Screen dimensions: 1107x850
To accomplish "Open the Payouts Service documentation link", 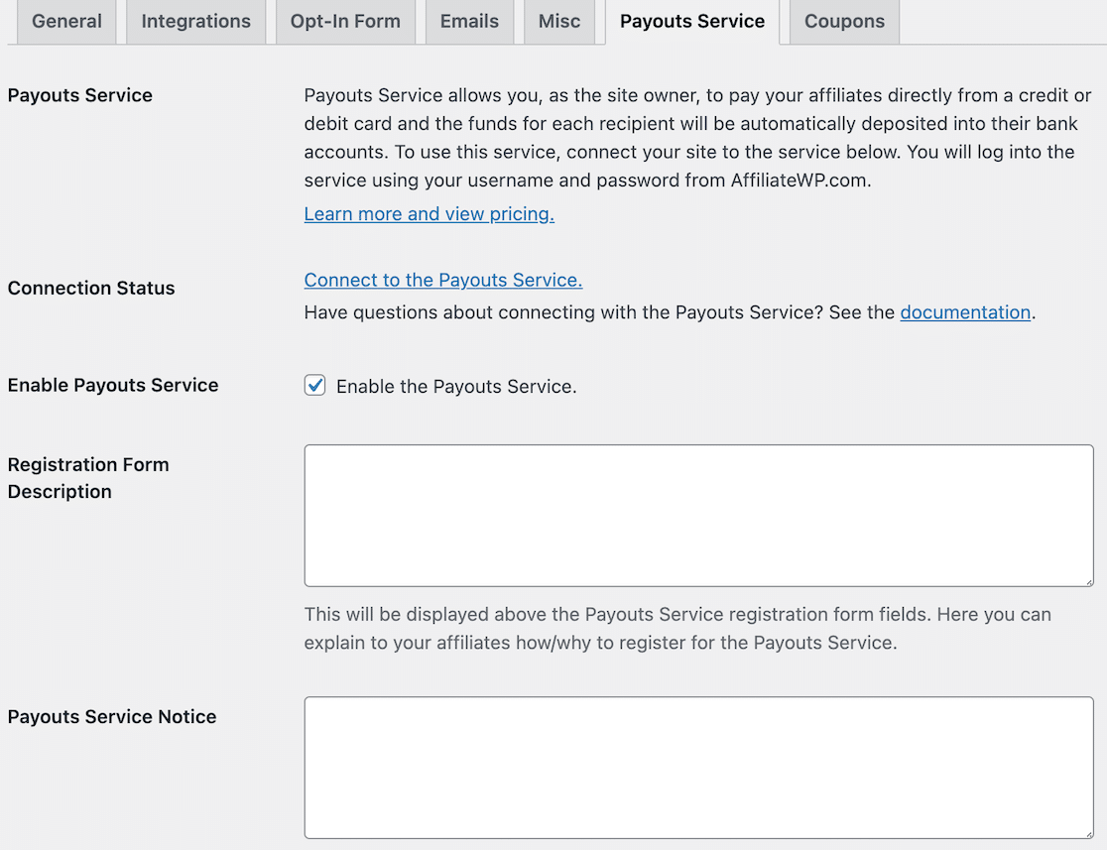I will pyautogui.click(x=965, y=312).
